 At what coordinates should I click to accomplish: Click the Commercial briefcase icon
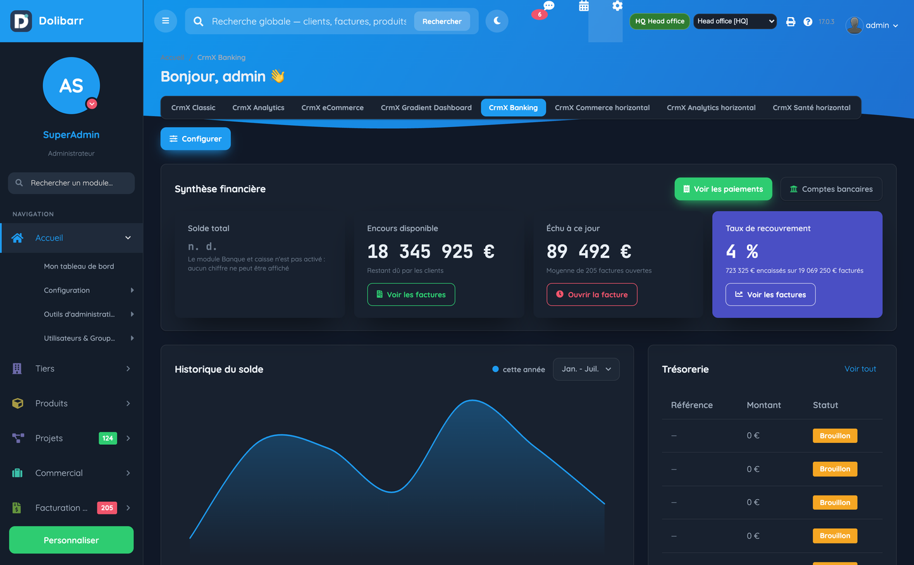(x=18, y=473)
